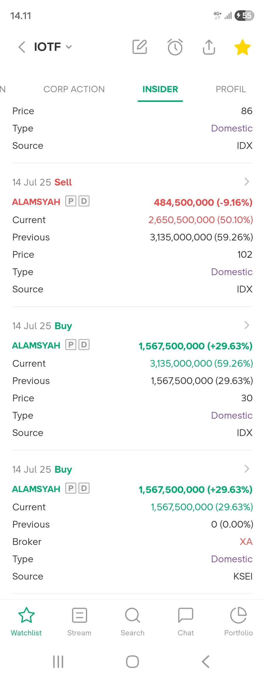Select the INSIDER tab
The height and width of the screenshot is (680, 265).
pyautogui.click(x=160, y=89)
